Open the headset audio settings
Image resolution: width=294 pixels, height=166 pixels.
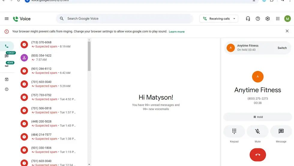coord(248,19)
